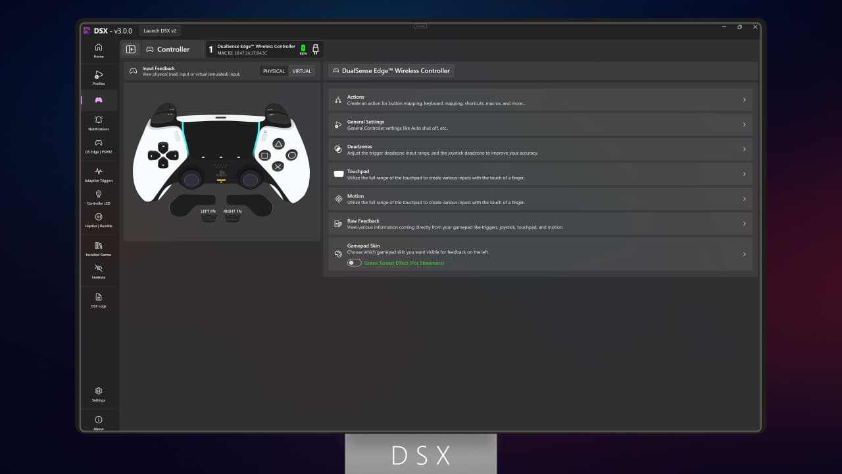Expand the Motion settings row

[x=539, y=199]
